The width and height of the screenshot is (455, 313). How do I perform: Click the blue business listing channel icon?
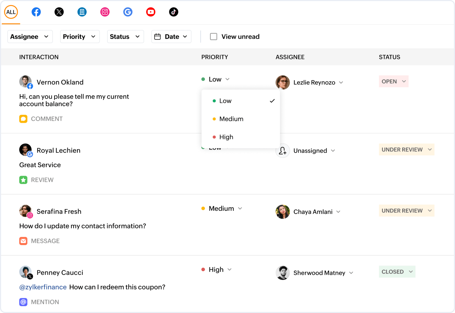click(x=82, y=12)
